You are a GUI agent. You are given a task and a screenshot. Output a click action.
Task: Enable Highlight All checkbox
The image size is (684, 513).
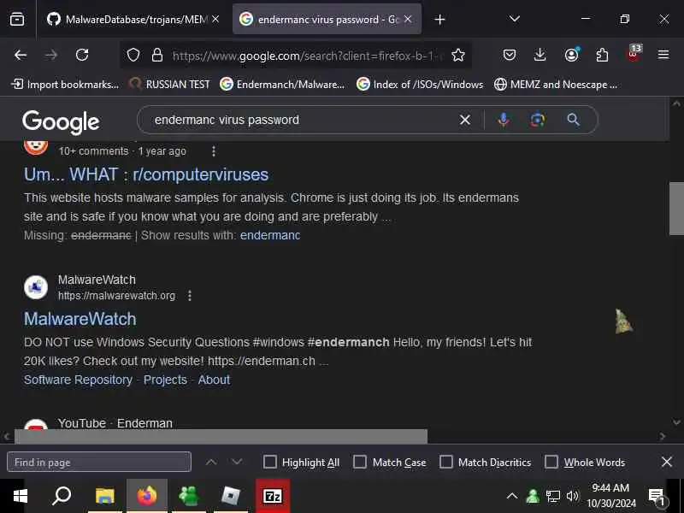tap(270, 462)
